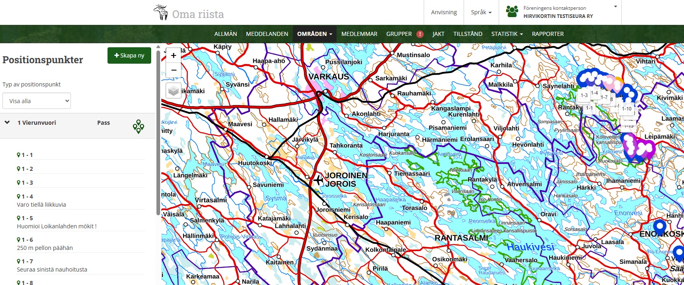The width and height of the screenshot is (684, 285).
Task: Click the map label 1-4
Action: pyautogui.click(x=594, y=93)
